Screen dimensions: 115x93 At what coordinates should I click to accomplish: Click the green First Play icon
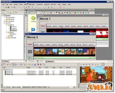[x=33, y=18]
